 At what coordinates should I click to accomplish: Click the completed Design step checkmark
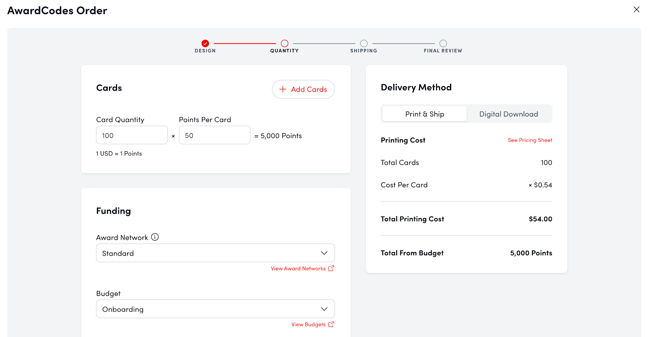pos(205,43)
